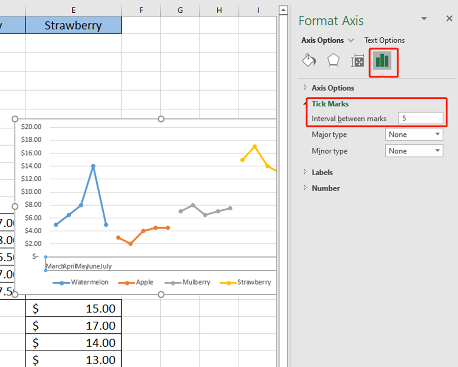
Task: Click the chart's bottom-middle resize handle
Action: pyautogui.click(x=161, y=294)
